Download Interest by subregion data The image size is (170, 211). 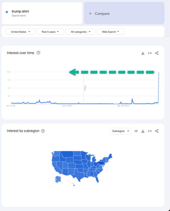143,131
